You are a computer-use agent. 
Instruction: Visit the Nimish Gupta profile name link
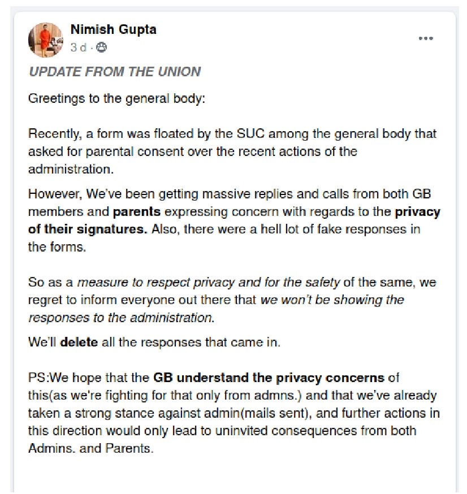coord(113,29)
